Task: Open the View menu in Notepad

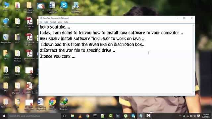Action: [60, 22]
